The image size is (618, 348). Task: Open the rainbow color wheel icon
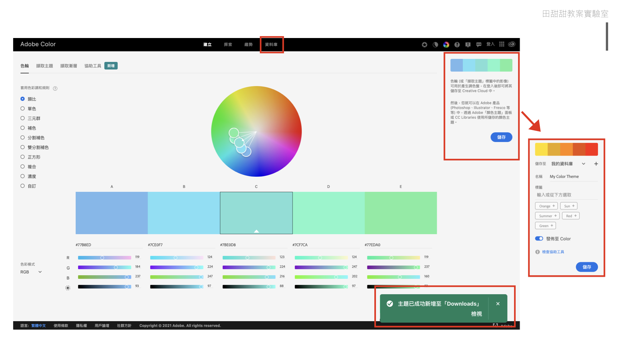click(446, 44)
